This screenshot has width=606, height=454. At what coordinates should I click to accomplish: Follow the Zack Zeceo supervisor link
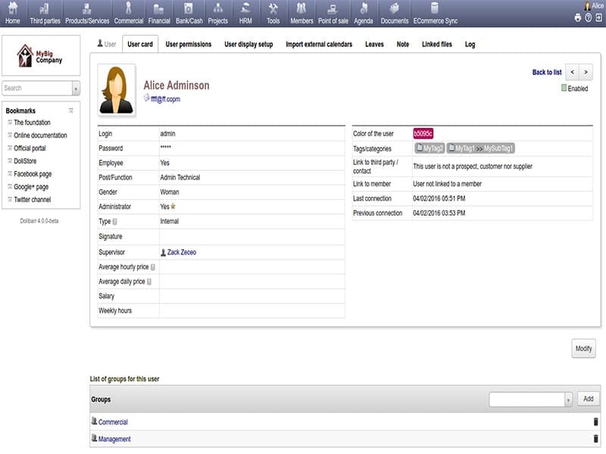181,252
